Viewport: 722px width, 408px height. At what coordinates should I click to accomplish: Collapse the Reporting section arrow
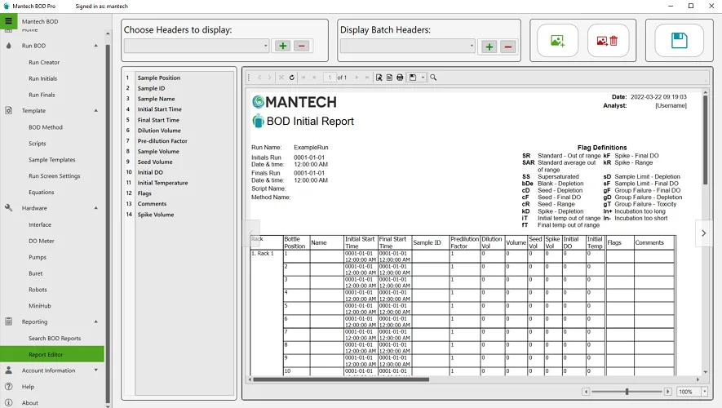tap(95, 322)
